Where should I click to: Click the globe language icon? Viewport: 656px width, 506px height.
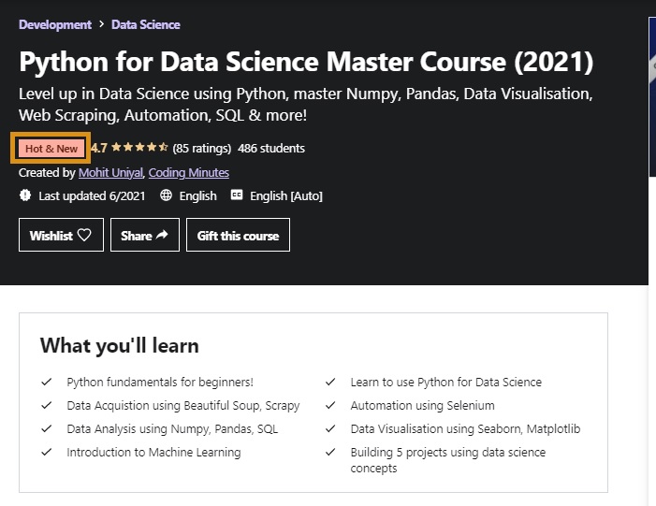point(166,196)
